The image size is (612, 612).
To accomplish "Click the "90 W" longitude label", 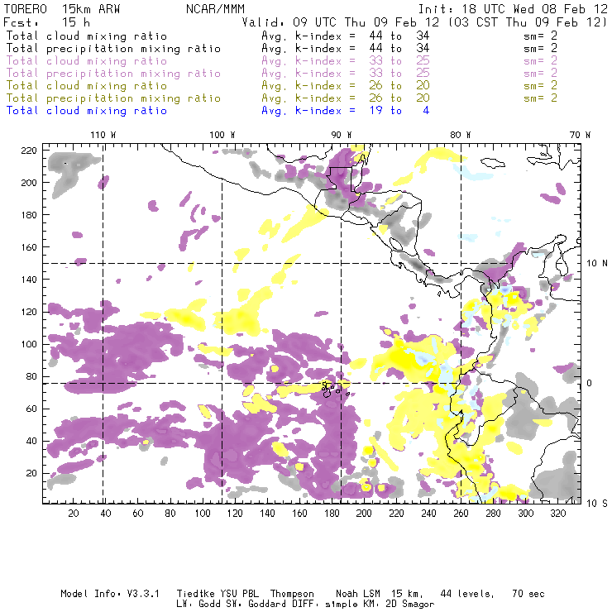I will click(342, 135).
